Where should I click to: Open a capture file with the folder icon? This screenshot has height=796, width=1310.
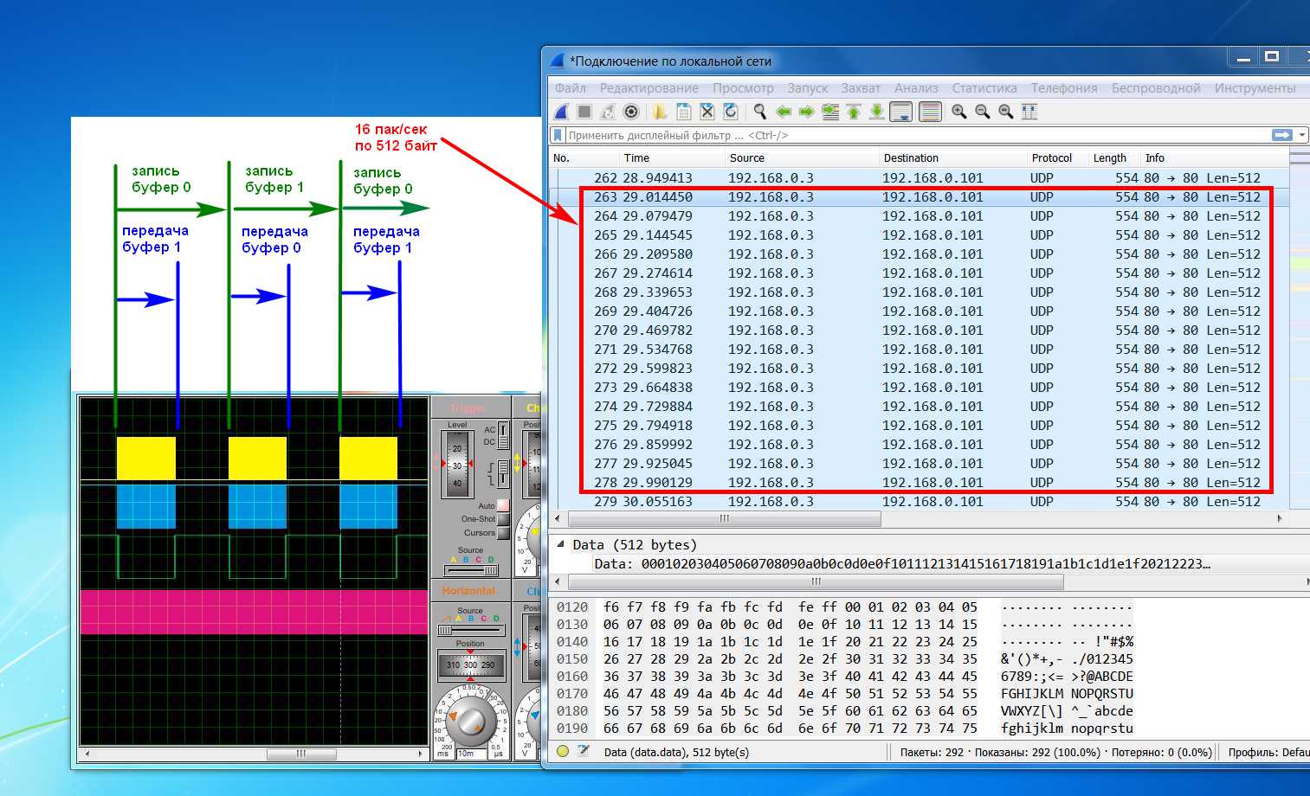tap(660, 112)
